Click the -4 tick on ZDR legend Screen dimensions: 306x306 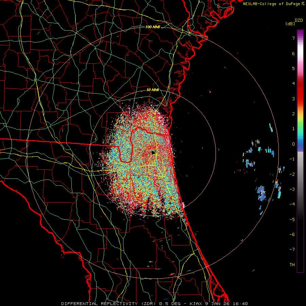(292, 204)
